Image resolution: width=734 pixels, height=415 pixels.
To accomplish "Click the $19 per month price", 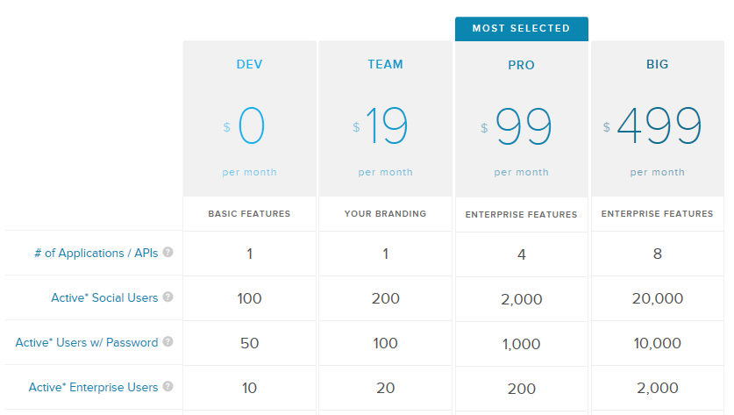I will 385,127.
